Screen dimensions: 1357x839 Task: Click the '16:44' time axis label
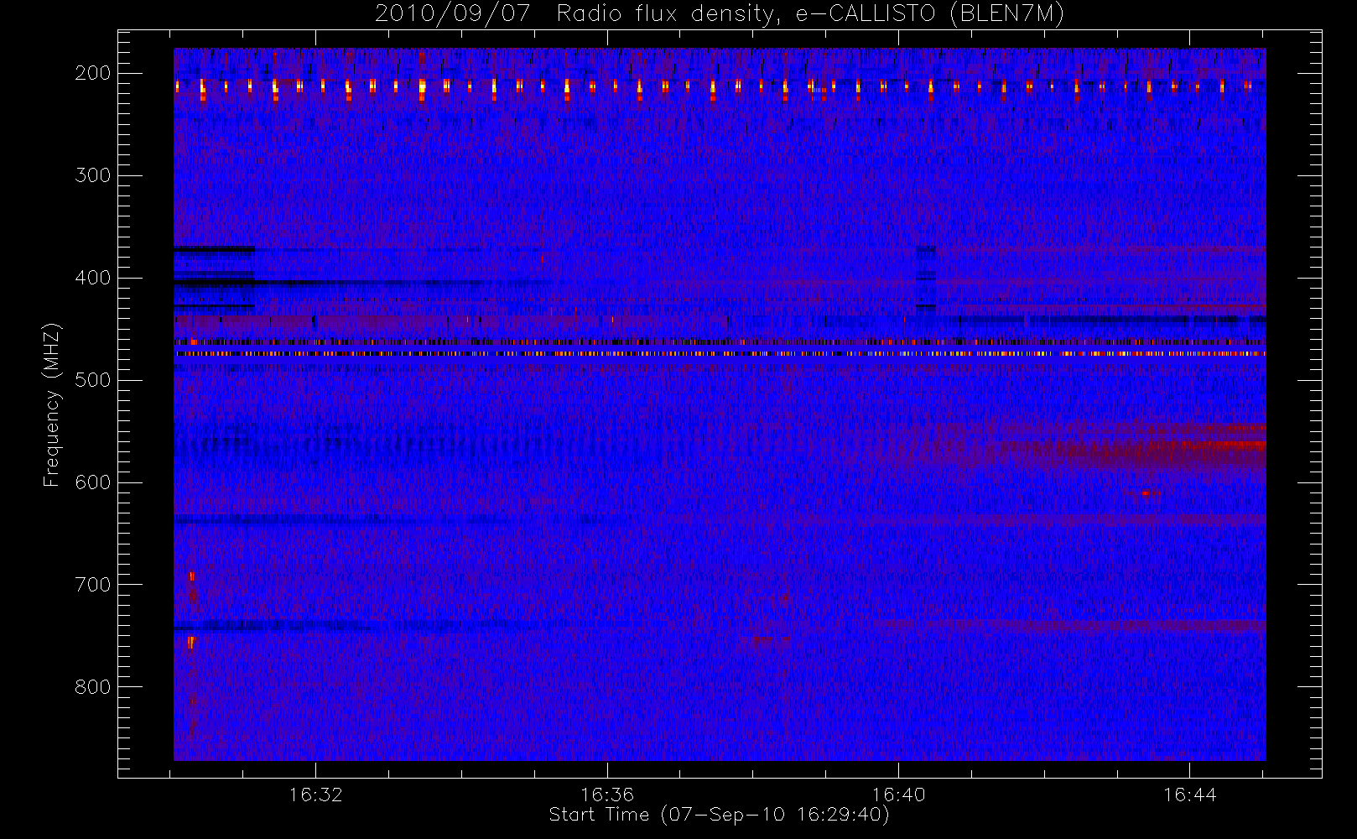[1189, 795]
